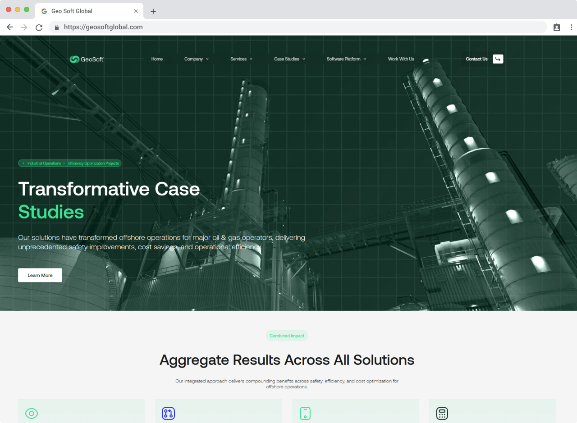Expand the Company dropdown menu
This screenshot has width=577, height=423.
pyautogui.click(x=196, y=59)
